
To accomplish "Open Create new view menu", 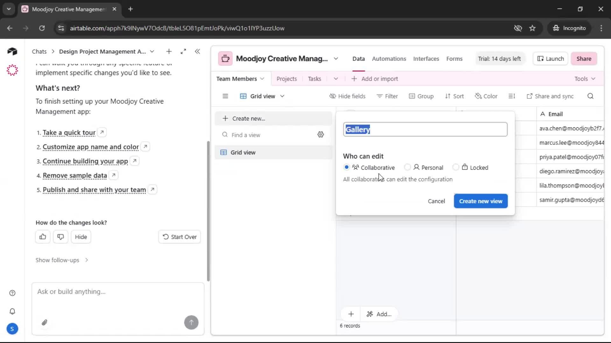I will pos(273,118).
